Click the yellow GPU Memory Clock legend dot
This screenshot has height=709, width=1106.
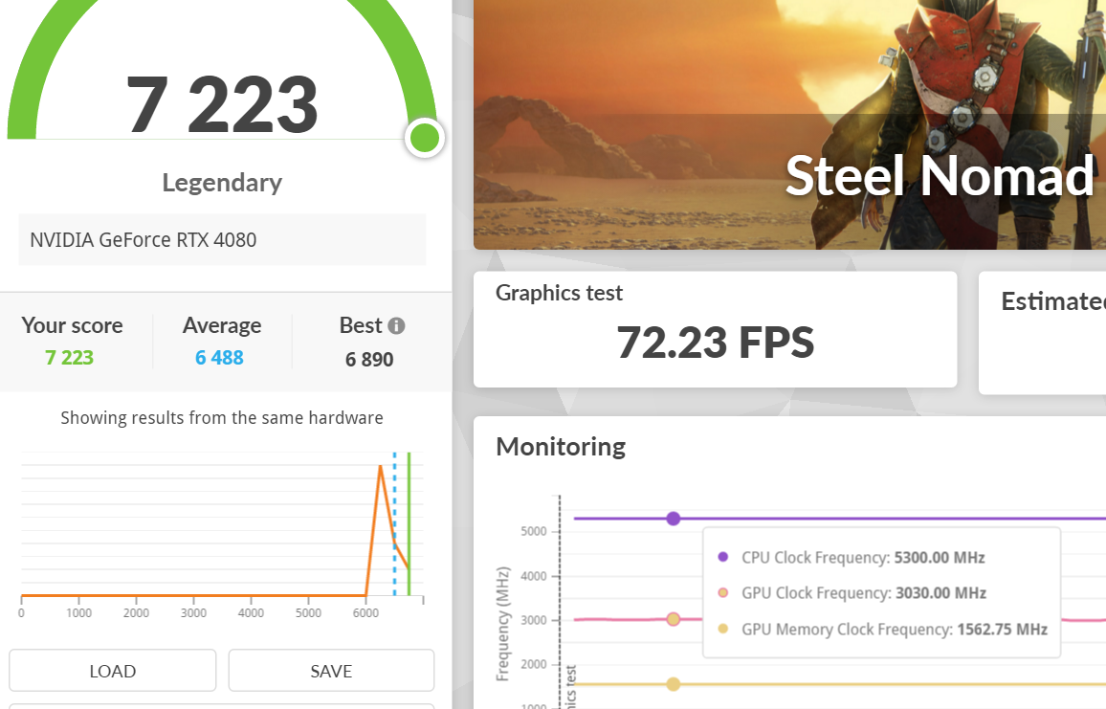pyautogui.click(x=722, y=630)
